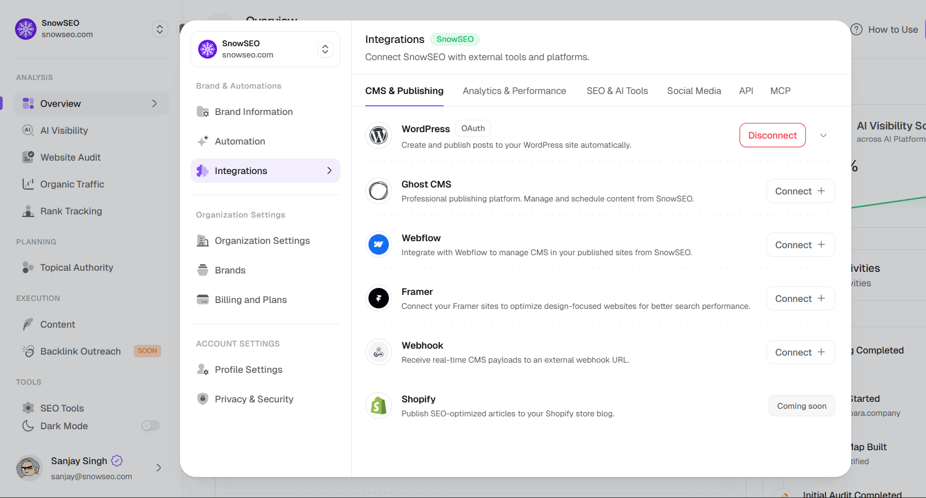
Task: Click the Rank Tracking icon
Action: click(x=28, y=211)
